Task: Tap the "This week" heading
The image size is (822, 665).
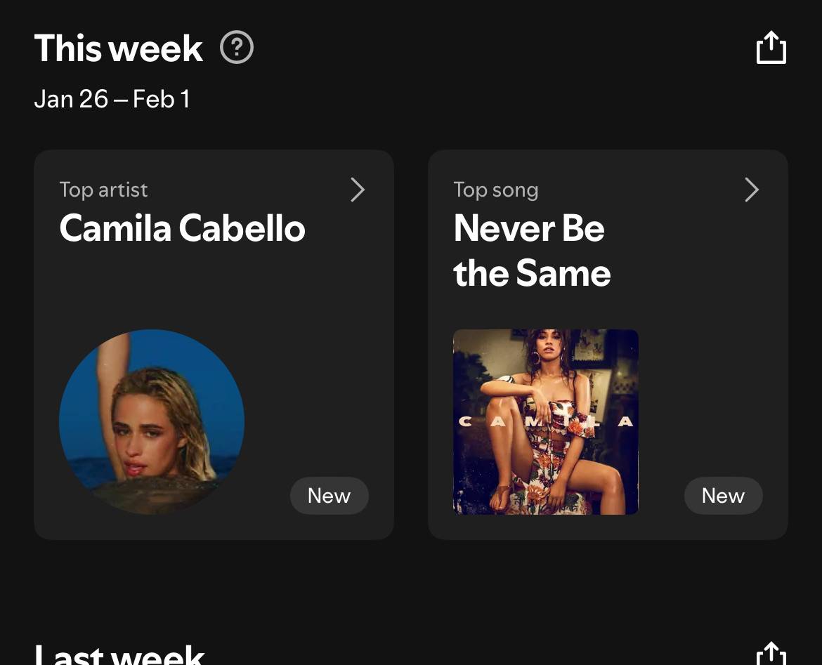Action: (118, 48)
